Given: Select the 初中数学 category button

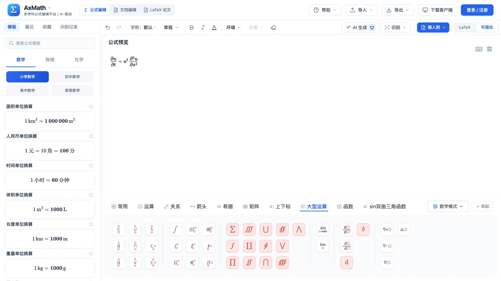Looking at the screenshot, I should coord(72,77).
